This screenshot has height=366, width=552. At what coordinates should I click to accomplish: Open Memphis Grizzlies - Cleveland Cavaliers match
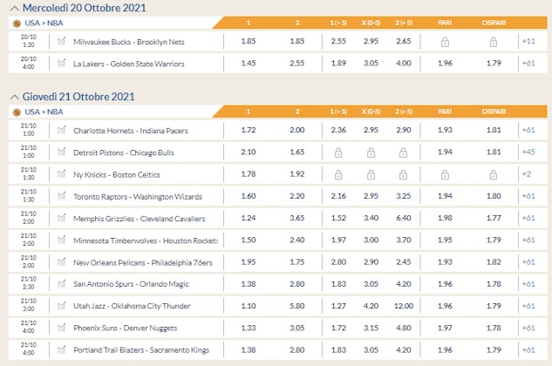click(139, 219)
